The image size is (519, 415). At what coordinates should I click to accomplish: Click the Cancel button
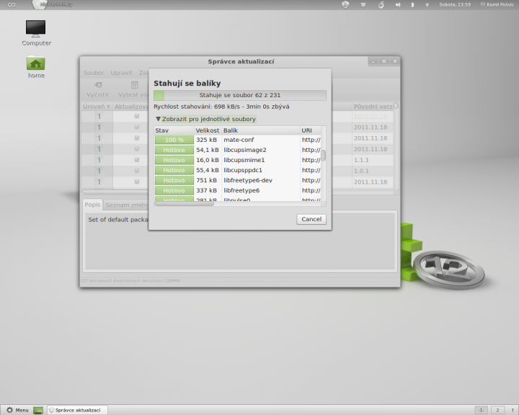click(x=311, y=219)
